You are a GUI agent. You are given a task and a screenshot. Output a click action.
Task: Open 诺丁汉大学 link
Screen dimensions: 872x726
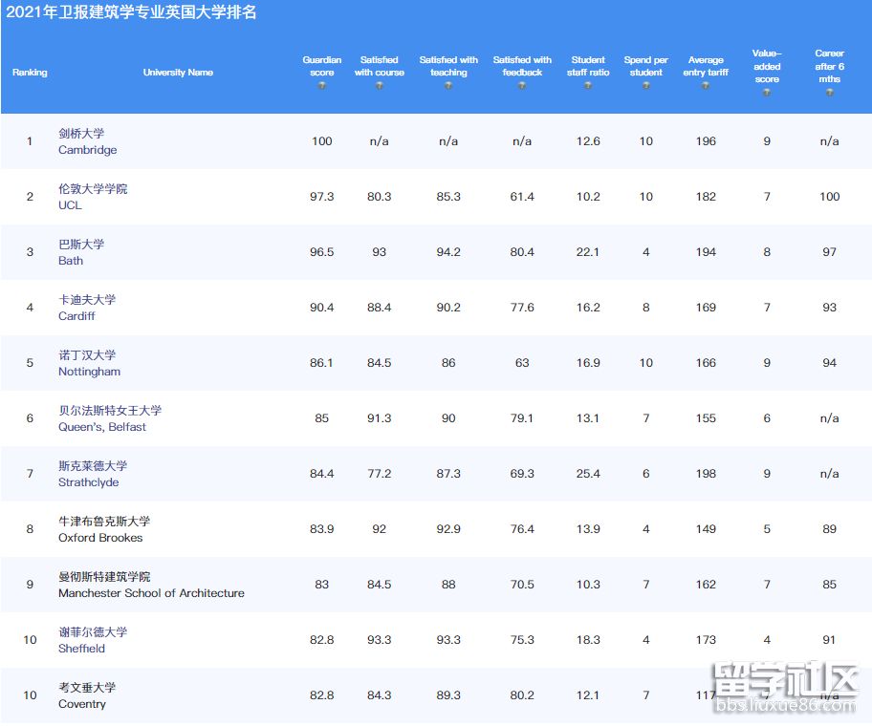[87, 355]
